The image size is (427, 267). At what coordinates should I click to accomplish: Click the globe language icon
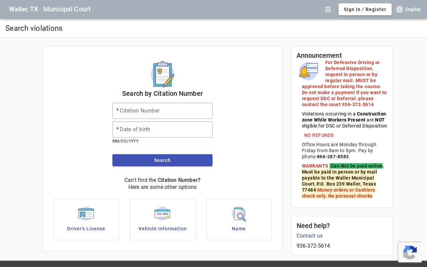pyautogui.click(x=400, y=9)
